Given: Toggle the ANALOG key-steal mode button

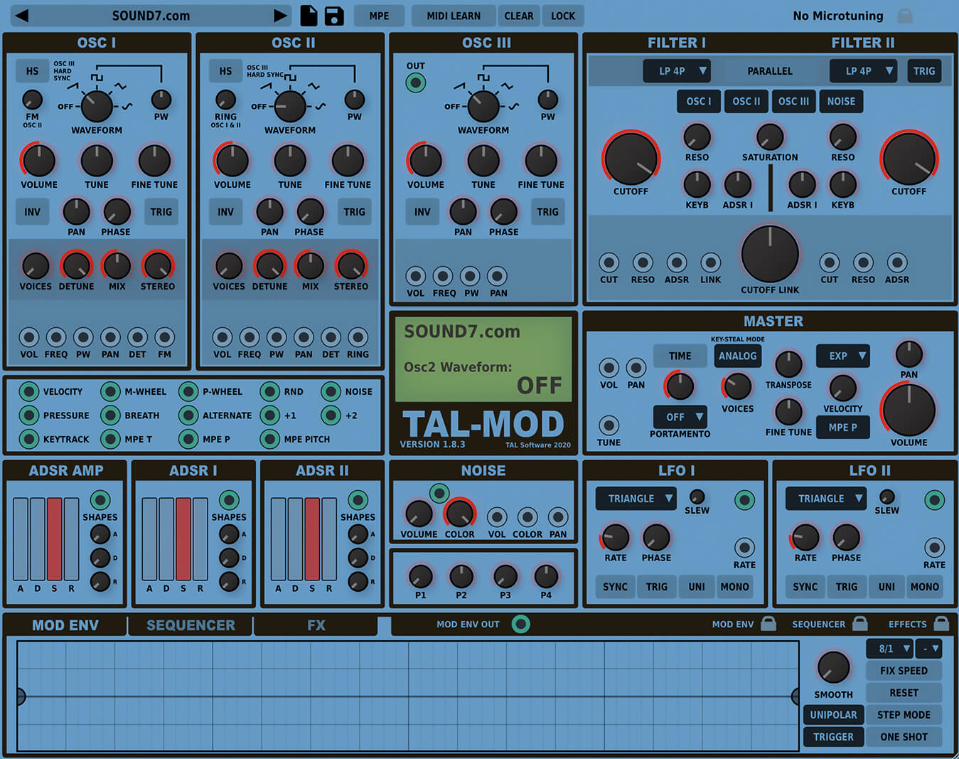Looking at the screenshot, I should pos(737,356).
